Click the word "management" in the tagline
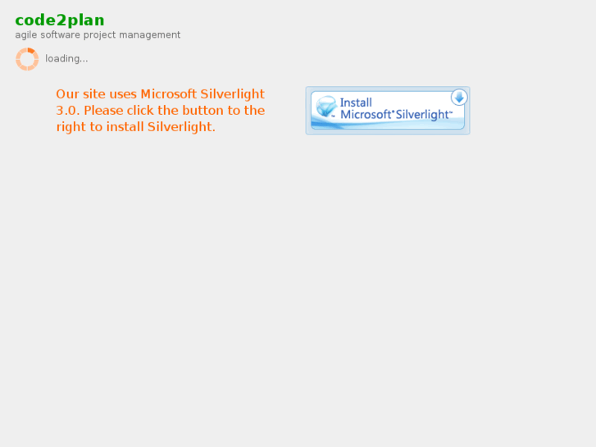 pyautogui.click(x=149, y=35)
